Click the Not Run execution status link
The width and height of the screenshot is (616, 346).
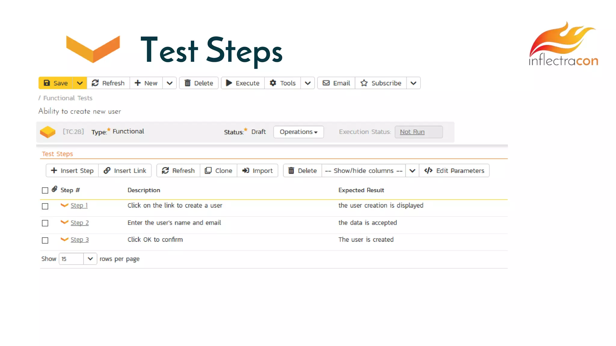point(412,132)
